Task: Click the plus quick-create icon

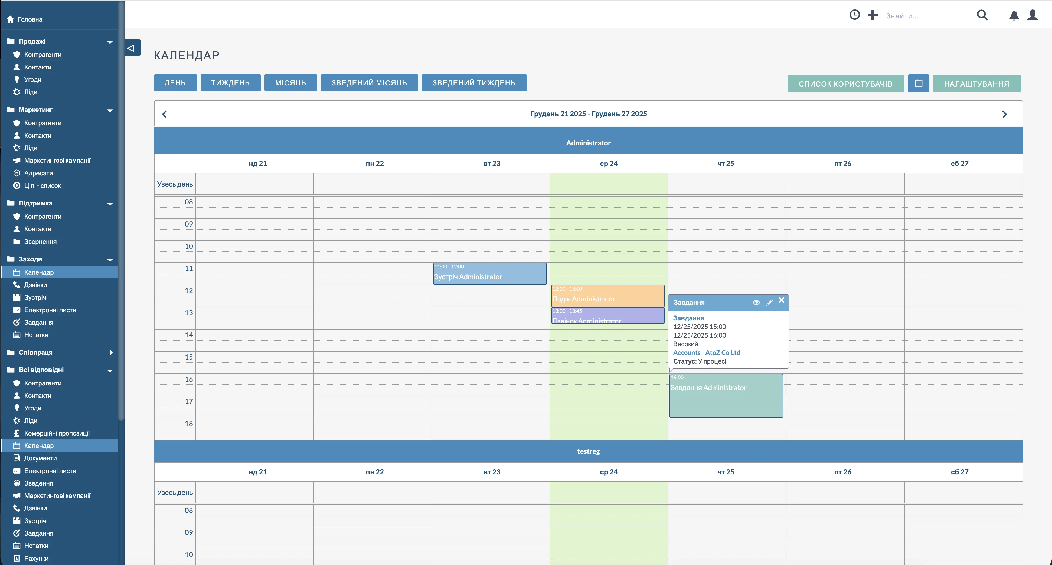Action: [x=872, y=15]
